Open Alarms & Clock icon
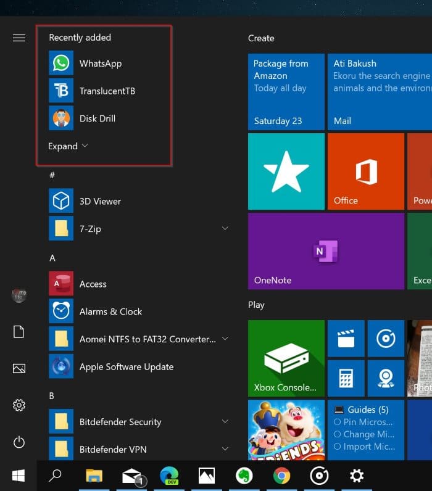Viewport: 432px width, 491px height. [61, 311]
